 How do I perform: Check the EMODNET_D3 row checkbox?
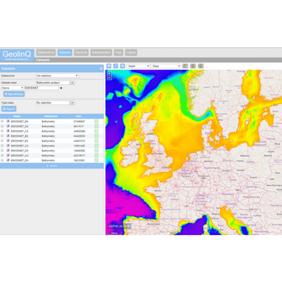pyautogui.click(x=2, y=151)
